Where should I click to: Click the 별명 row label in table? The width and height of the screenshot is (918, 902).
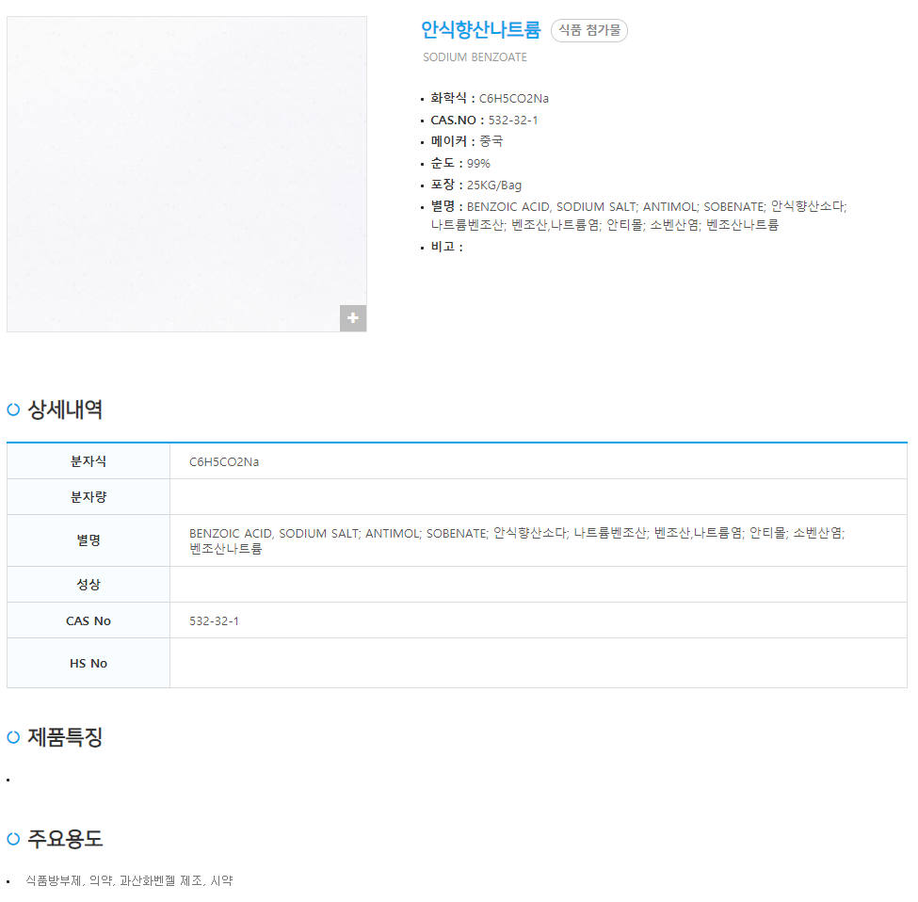tap(89, 540)
